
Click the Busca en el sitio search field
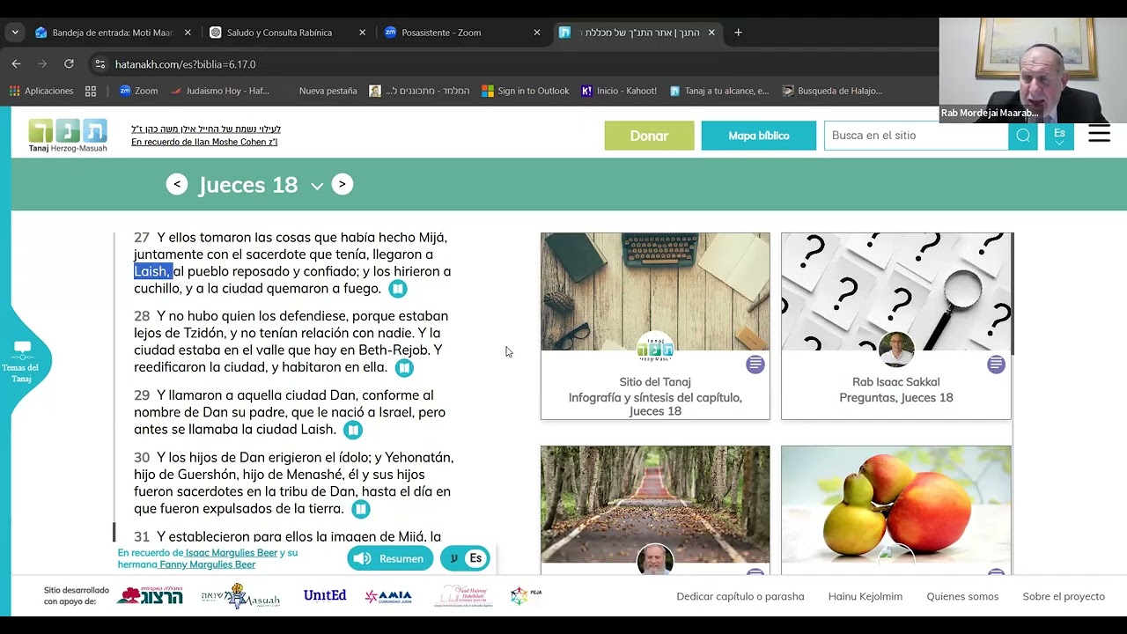coord(916,136)
